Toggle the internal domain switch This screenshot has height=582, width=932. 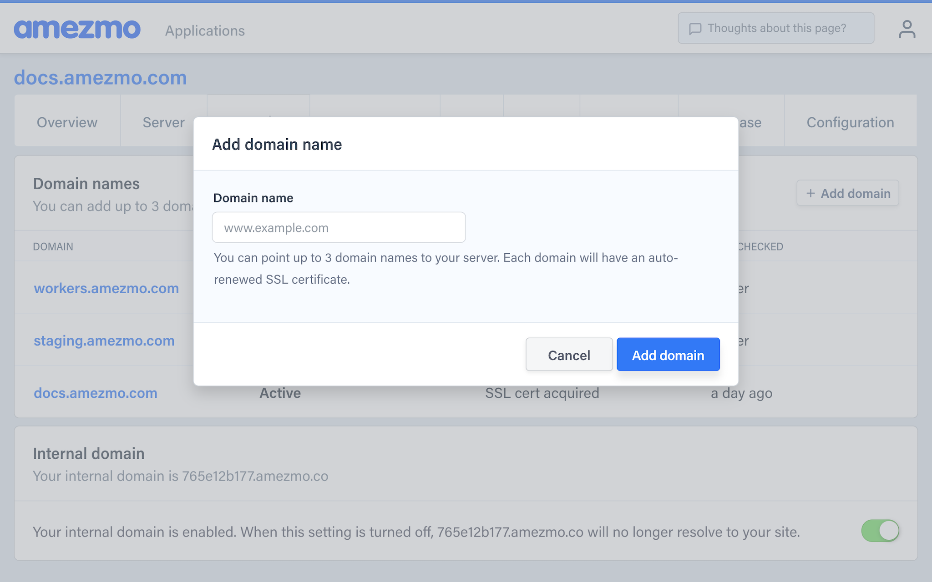[x=880, y=531]
